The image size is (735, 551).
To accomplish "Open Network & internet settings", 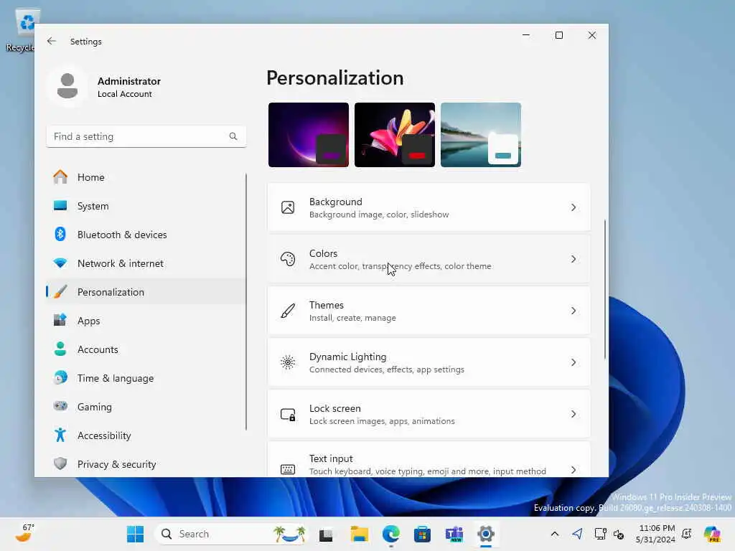I will (146, 263).
